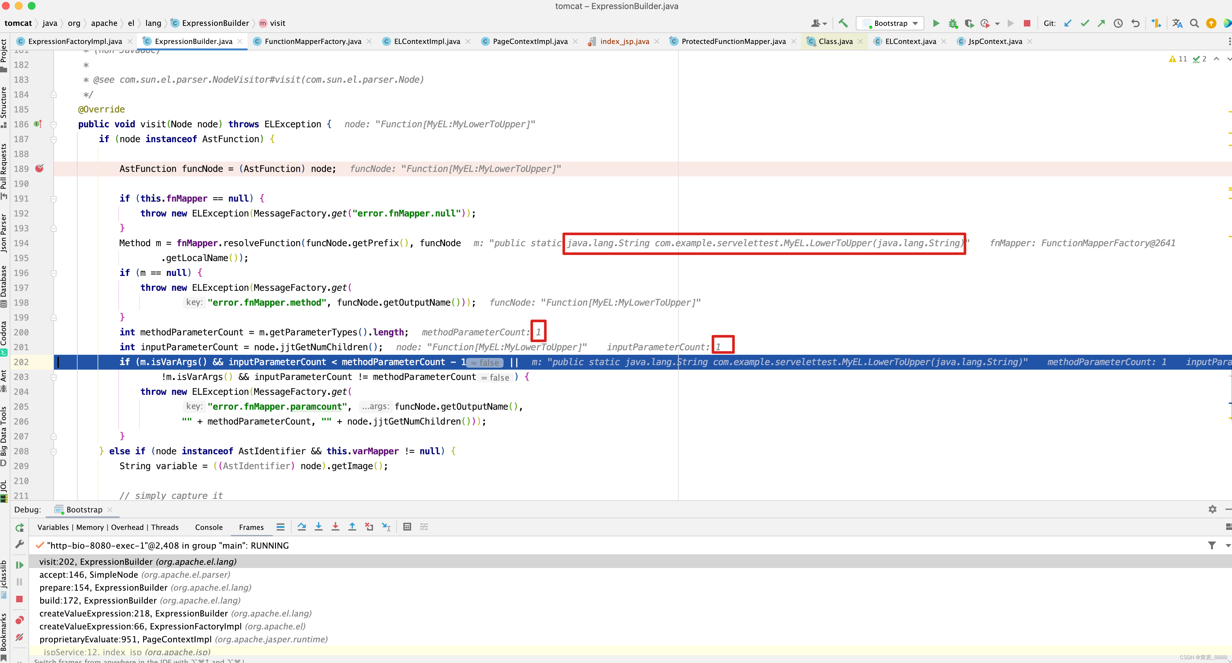This screenshot has width=1232, height=663.
Task: Close the Bootstrap debug session tab
Action: (110, 510)
